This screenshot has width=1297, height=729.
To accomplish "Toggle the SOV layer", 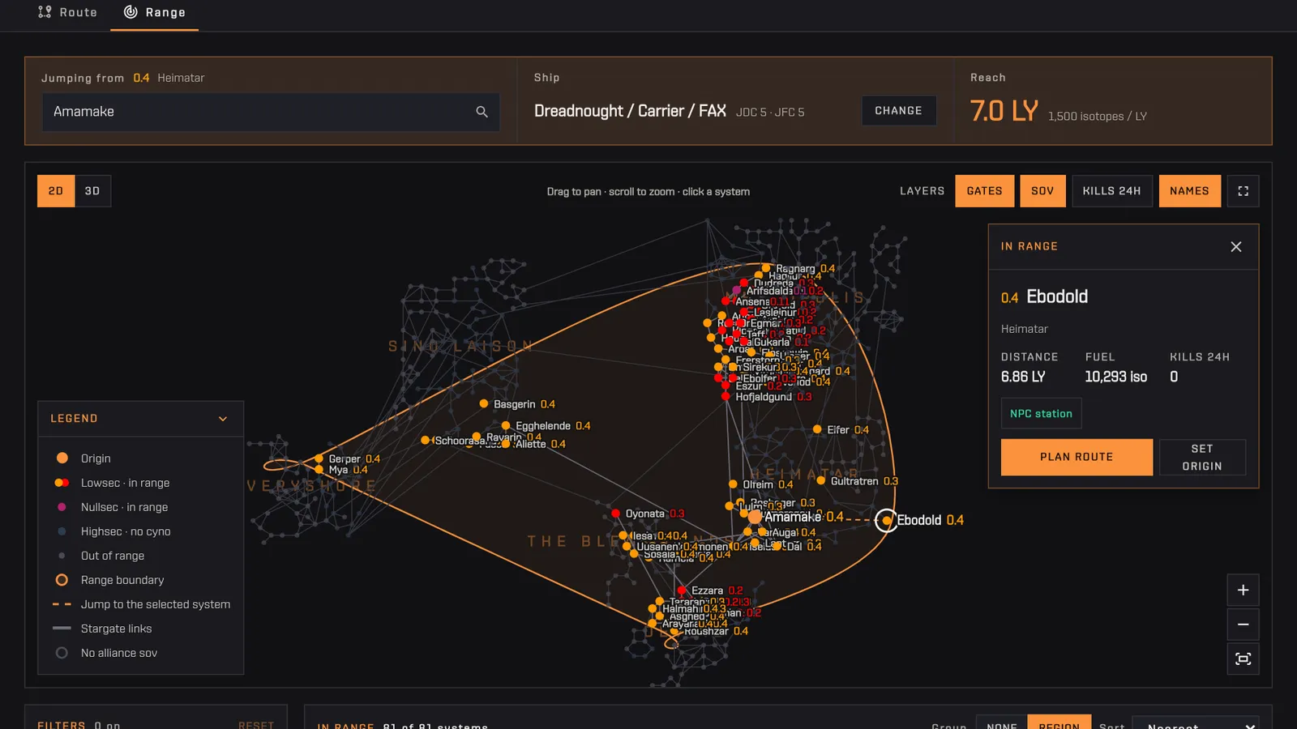I will coord(1042,191).
